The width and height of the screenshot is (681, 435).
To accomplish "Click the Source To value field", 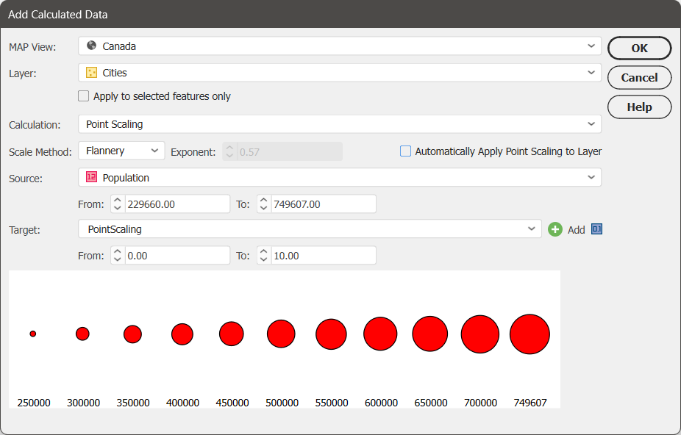I will point(324,204).
